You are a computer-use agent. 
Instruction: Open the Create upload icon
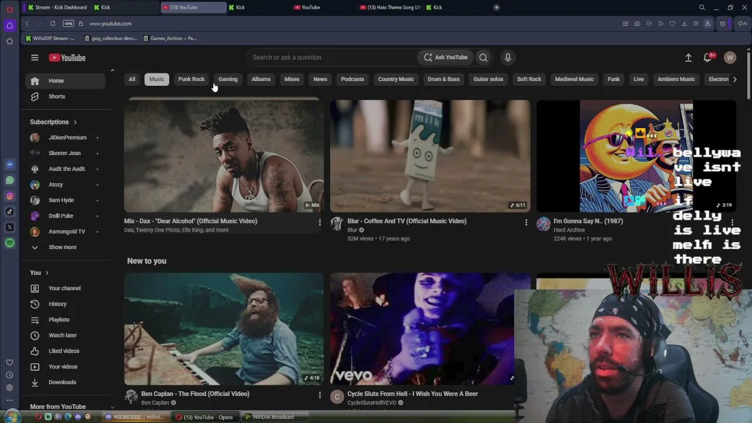pyautogui.click(x=689, y=58)
